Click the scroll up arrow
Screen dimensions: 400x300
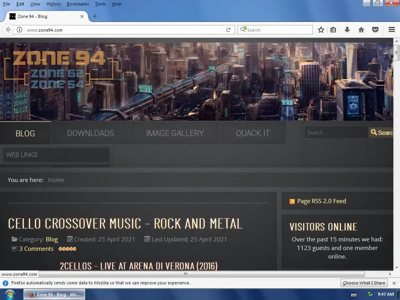click(396, 41)
